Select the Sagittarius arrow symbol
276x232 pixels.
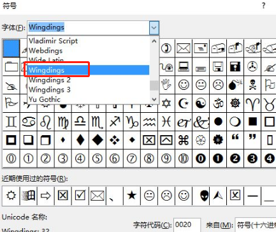coord(115,122)
